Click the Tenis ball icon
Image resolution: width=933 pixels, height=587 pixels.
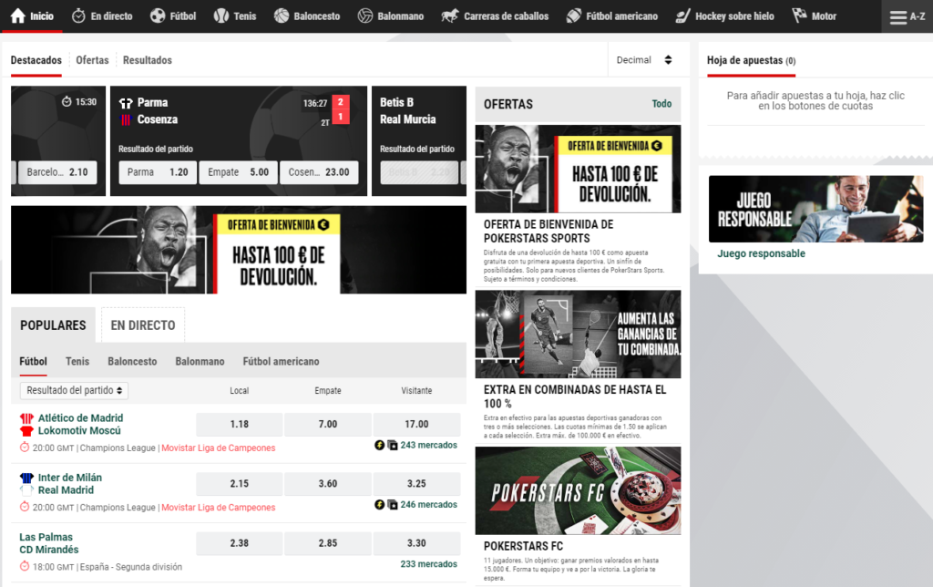click(221, 16)
